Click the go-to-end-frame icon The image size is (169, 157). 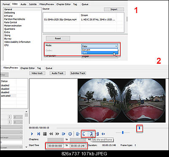coord(97,134)
